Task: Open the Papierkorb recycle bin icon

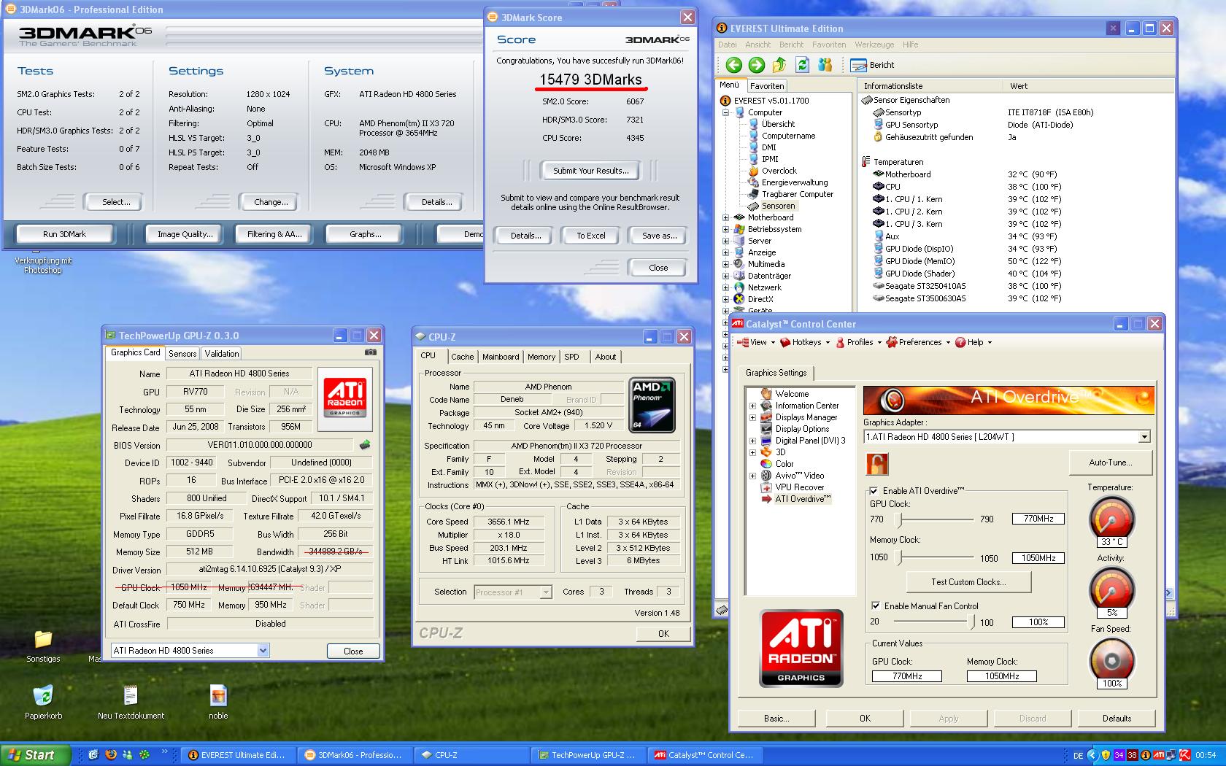Action: (x=43, y=702)
